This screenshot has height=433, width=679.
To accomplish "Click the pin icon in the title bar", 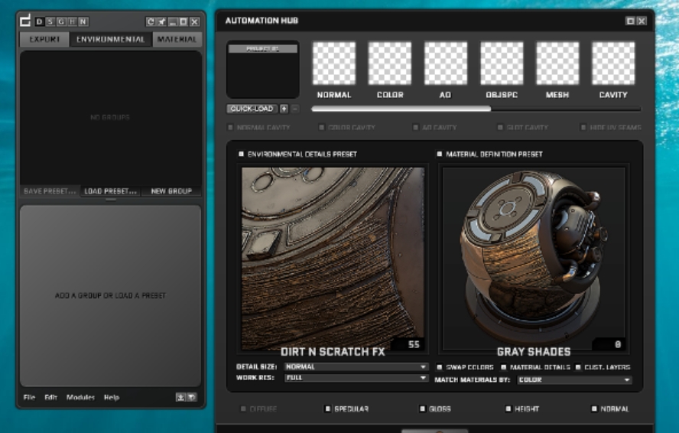I will click(x=162, y=21).
